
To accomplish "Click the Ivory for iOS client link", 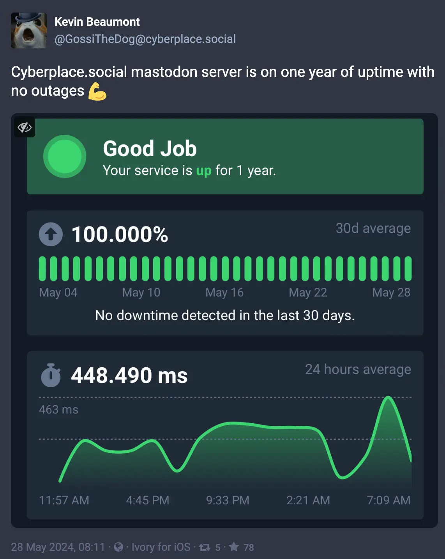I will [x=160, y=547].
